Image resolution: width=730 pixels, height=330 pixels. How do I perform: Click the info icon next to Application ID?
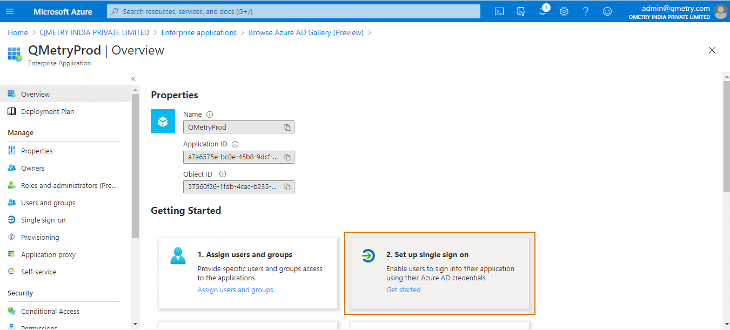235,144
